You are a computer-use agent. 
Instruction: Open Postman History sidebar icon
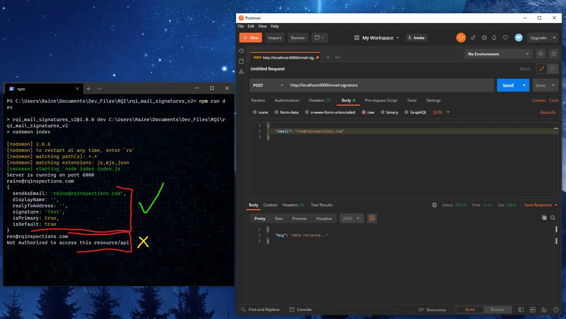pos(241,51)
